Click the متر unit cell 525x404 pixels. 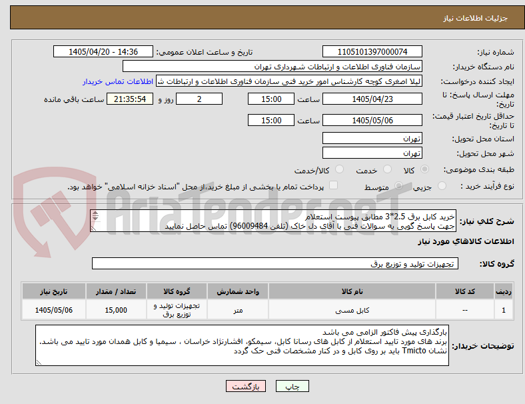pos(238,310)
